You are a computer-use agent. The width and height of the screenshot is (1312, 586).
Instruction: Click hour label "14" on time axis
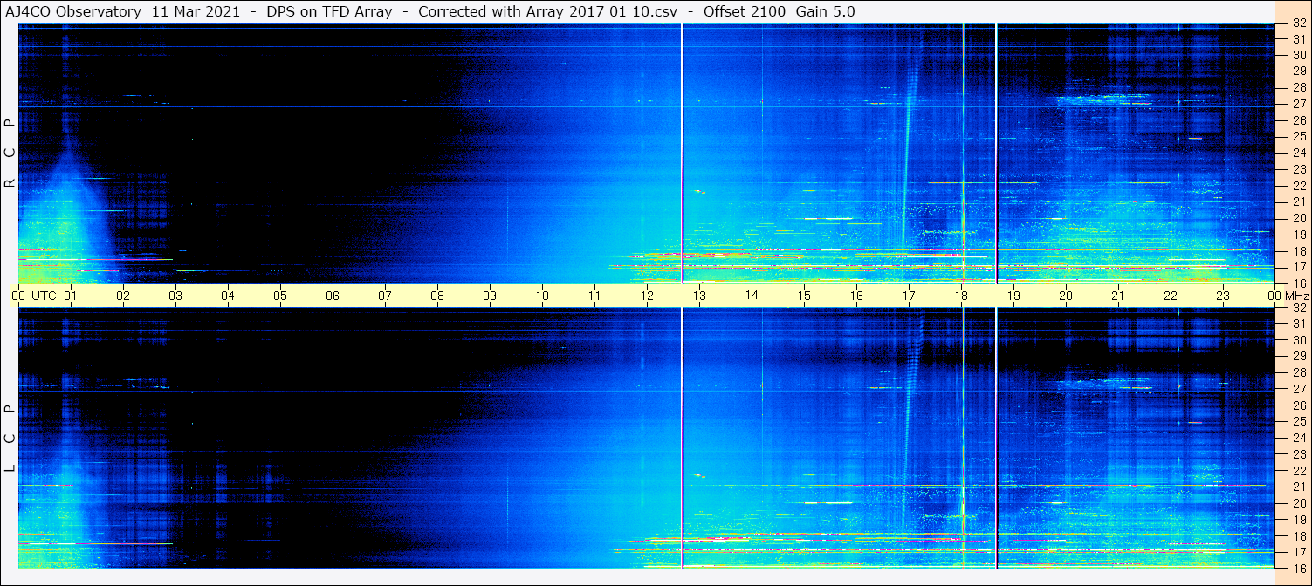752,296
